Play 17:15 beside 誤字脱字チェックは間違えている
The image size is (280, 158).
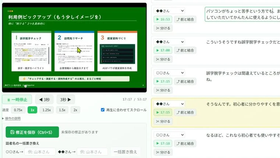[163, 81]
